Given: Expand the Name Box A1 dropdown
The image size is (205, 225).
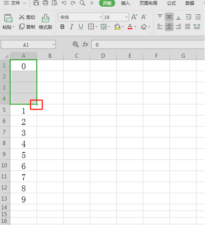Looking at the screenshot, I should click(54, 44).
